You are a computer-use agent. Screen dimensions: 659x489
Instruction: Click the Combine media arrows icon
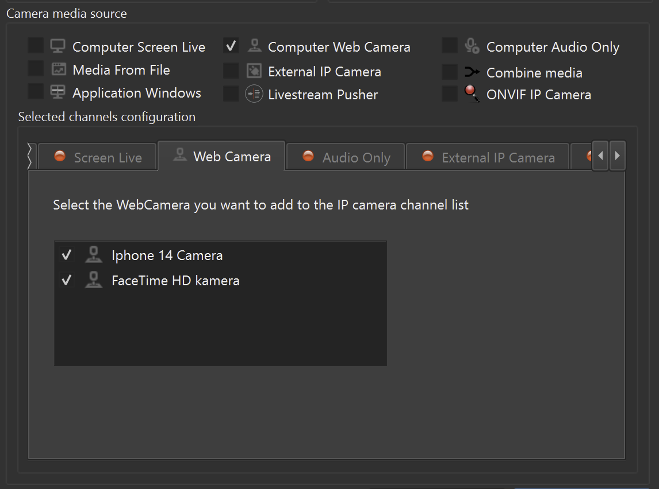(x=472, y=72)
